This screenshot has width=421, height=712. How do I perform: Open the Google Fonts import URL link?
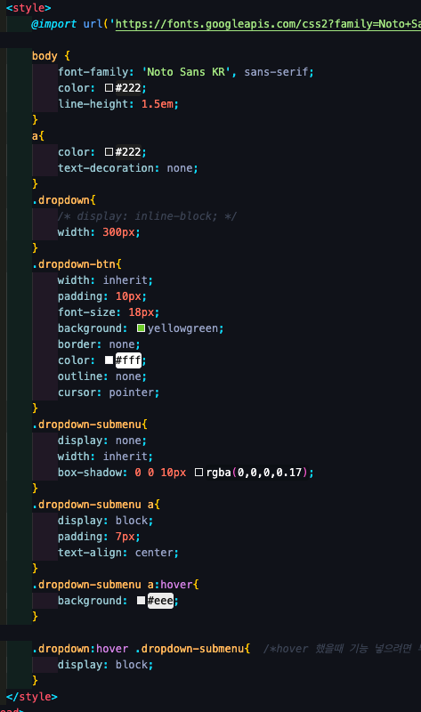click(x=268, y=24)
